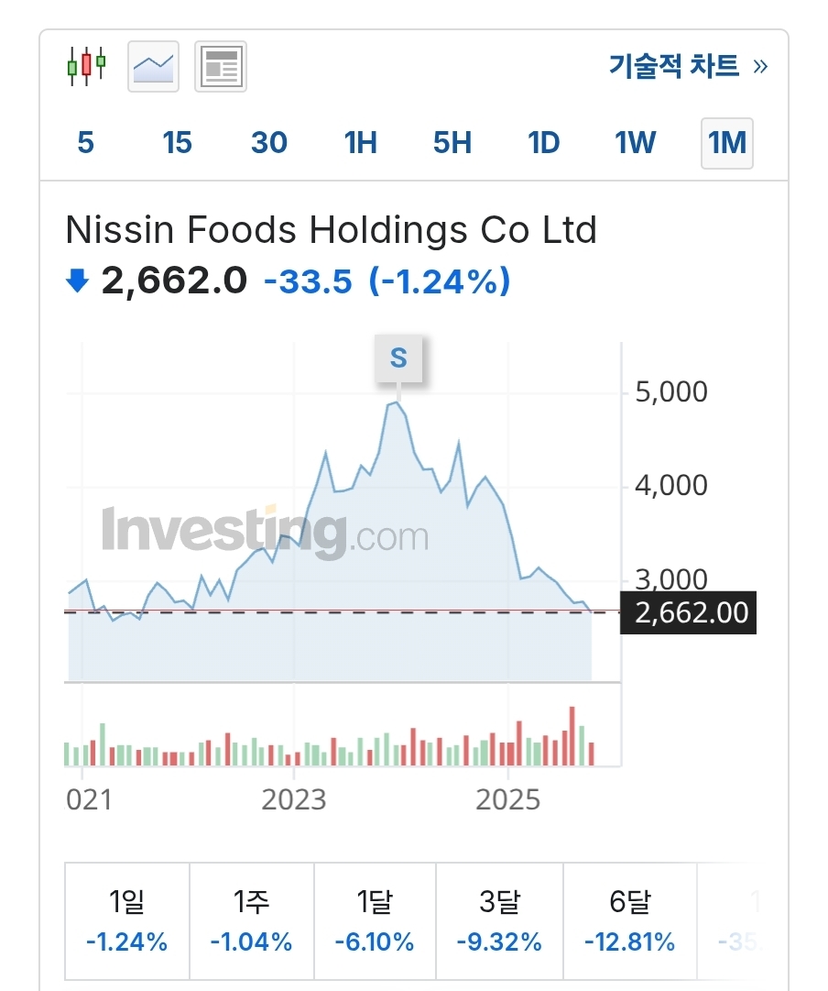Select the 15 minute interval
This screenshot has height=991, width=828.
coord(177,143)
